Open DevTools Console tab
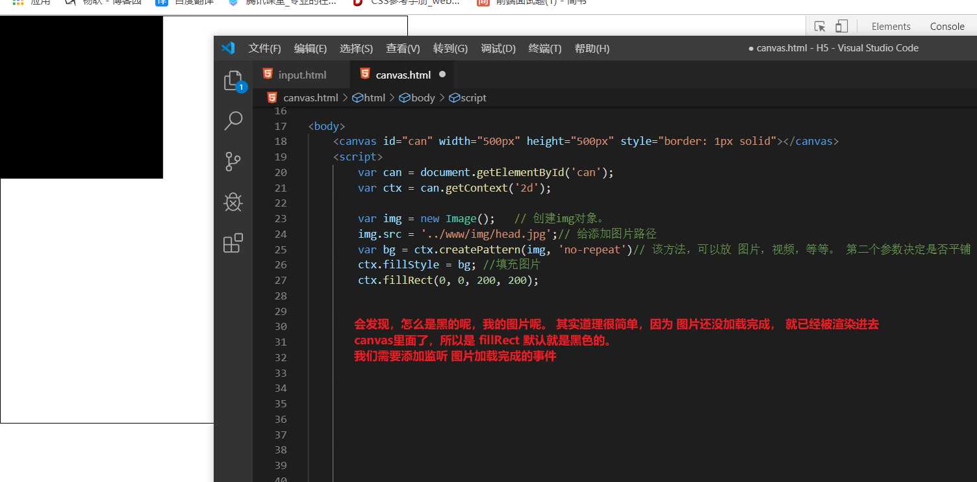Image resolution: width=977 pixels, height=482 pixels. (x=947, y=27)
